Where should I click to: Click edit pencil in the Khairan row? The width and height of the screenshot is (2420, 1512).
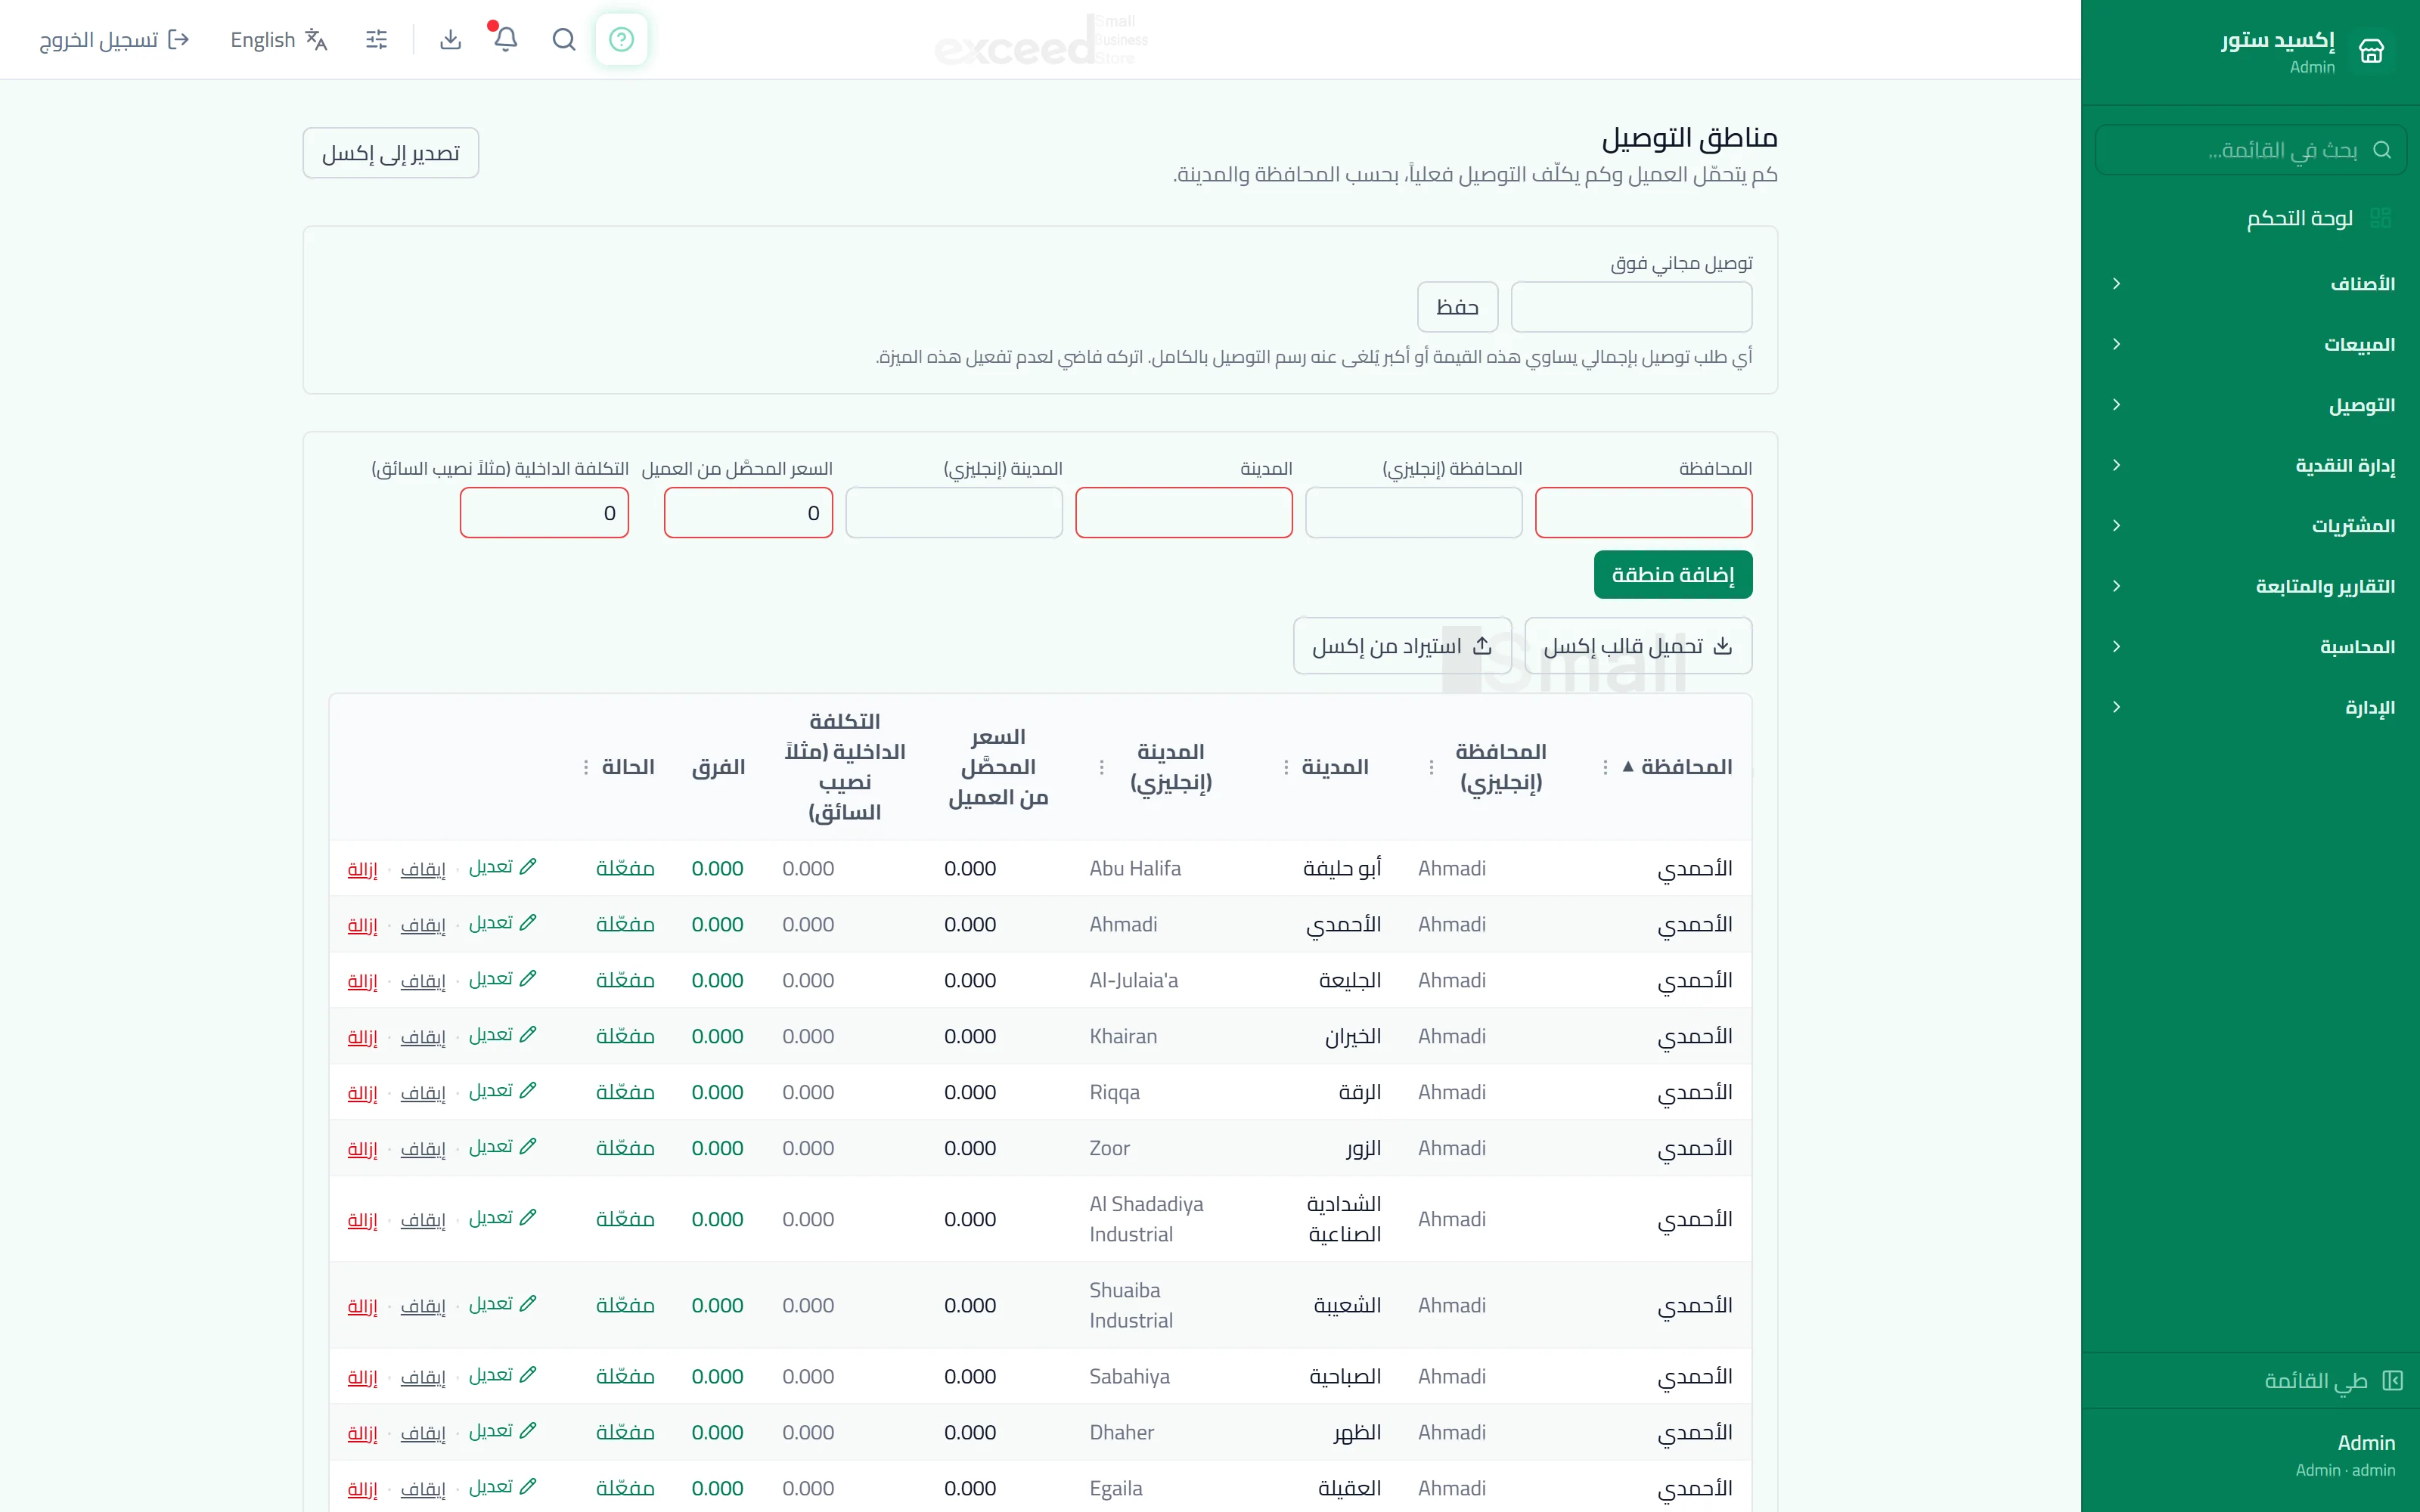tap(528, 1035)
